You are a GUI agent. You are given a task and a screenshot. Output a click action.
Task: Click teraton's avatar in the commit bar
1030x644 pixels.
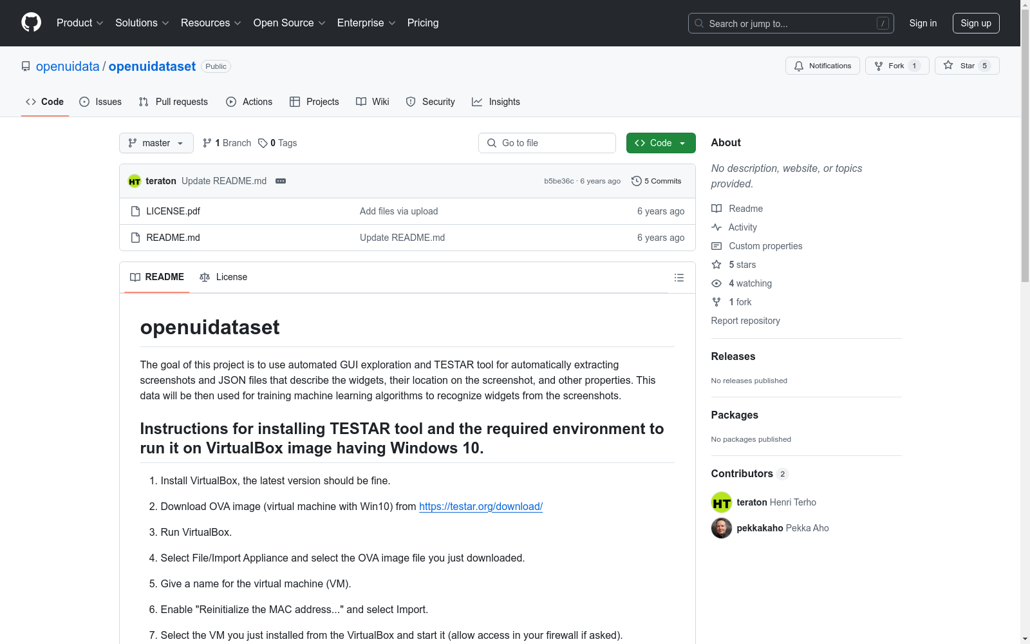pyautogui.click(x=135, y=181)
